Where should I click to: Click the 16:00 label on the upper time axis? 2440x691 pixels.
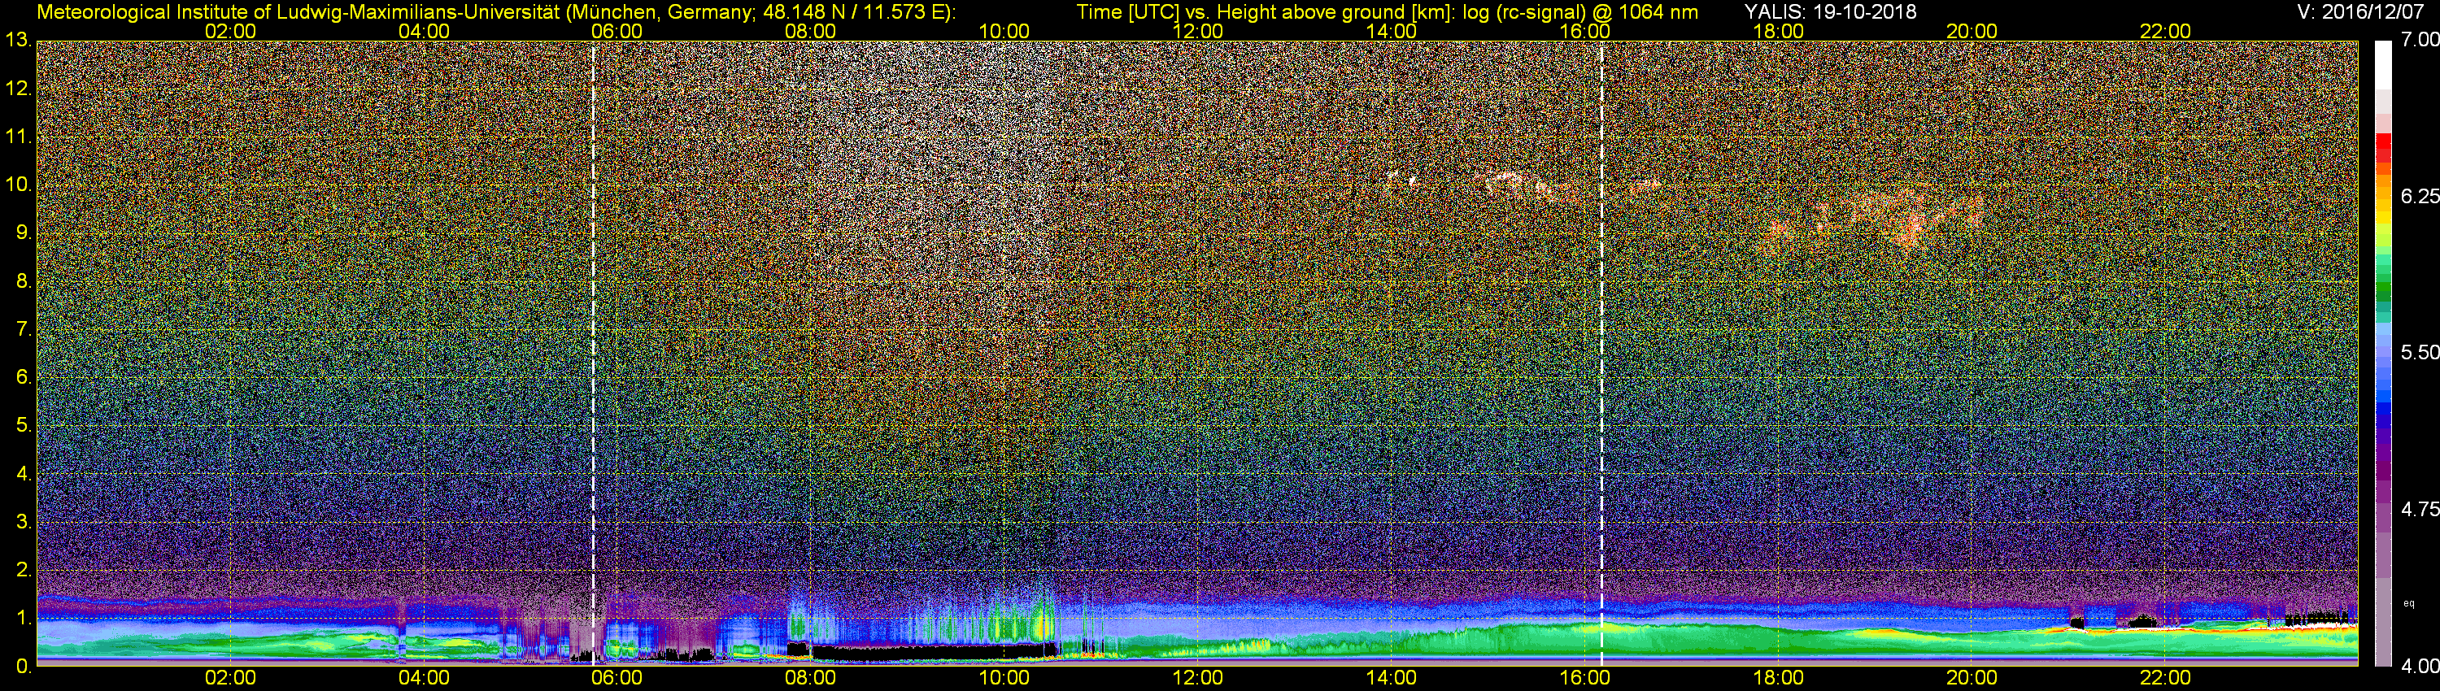click(1584, 30)
